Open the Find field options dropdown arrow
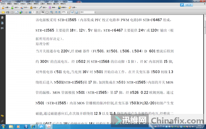This screenshot has width=206, height=129. (x=95, y=12)
